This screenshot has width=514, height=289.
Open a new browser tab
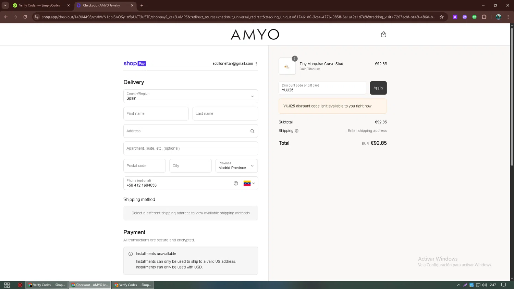142,5
